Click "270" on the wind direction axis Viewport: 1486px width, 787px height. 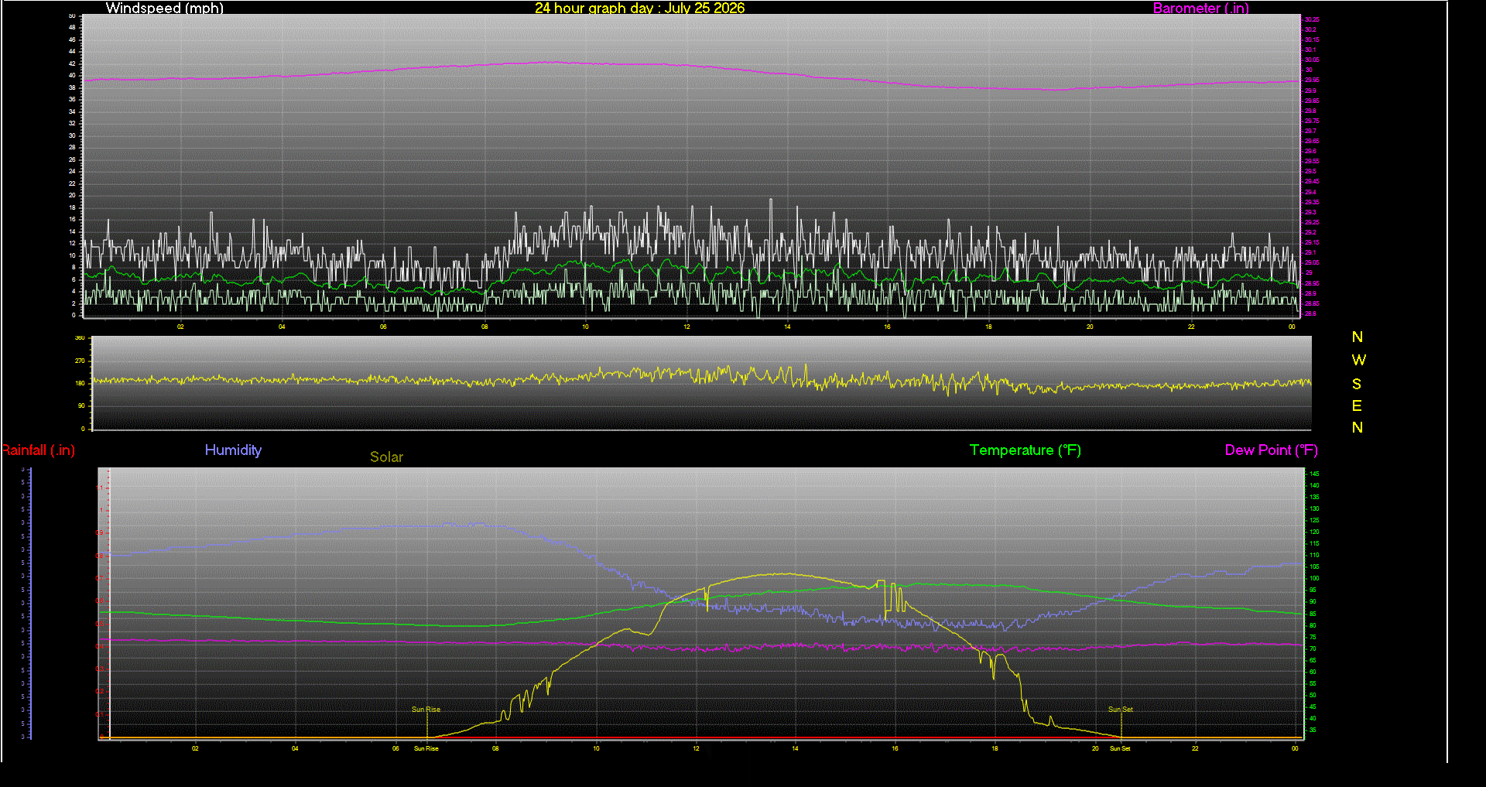coord(80,361)
